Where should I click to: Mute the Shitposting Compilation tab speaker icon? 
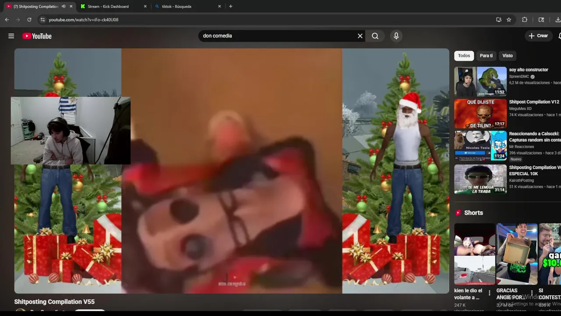click(64, 7)
